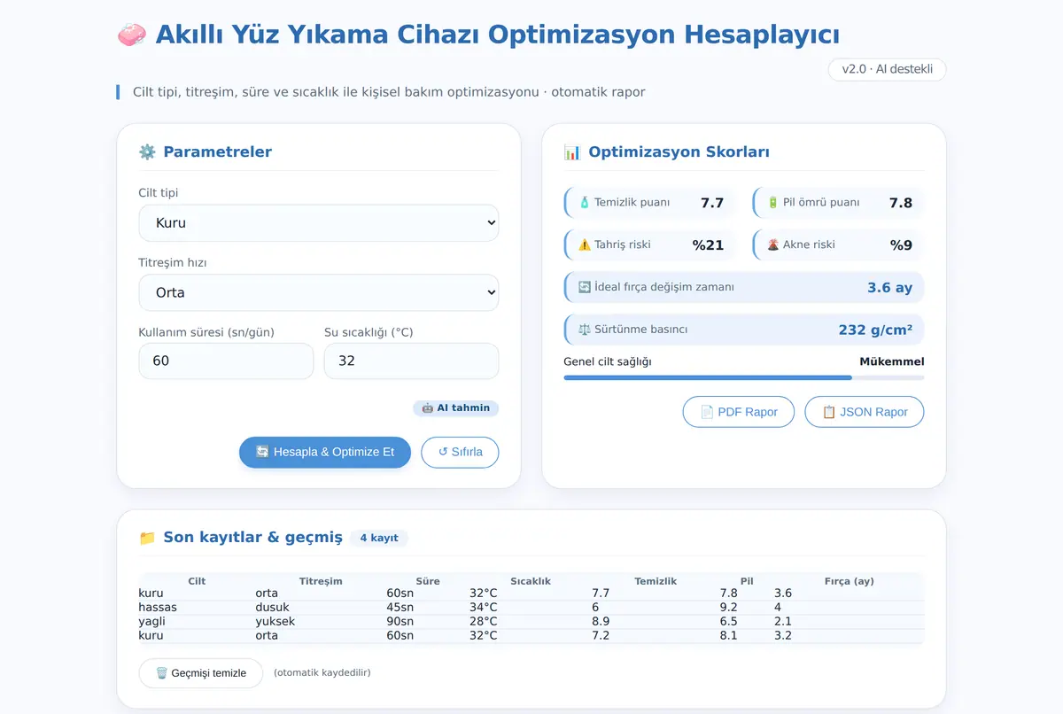This screenshot has width=1063, height=714.
Task: Click the %21 Tahriş riski value
Action: [709, 245]
